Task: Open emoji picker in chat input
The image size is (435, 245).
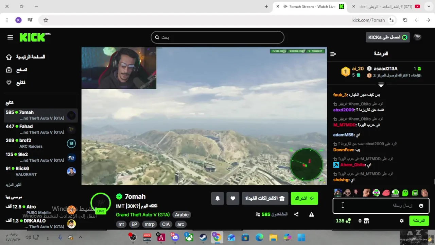Action: point(421,206)
